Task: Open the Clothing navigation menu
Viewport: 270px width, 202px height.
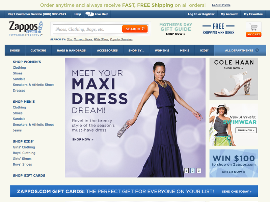Action: [38, 50]
